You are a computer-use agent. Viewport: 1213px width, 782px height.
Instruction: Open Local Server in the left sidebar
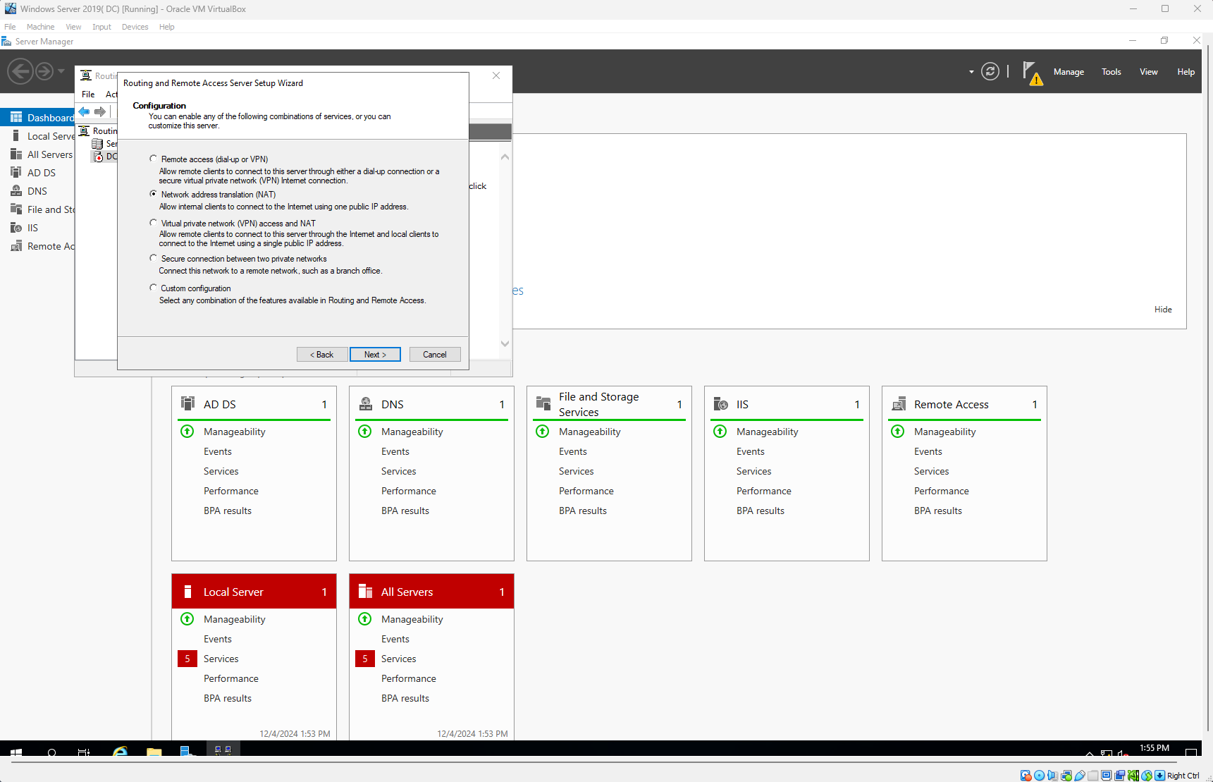coord(39,136)
